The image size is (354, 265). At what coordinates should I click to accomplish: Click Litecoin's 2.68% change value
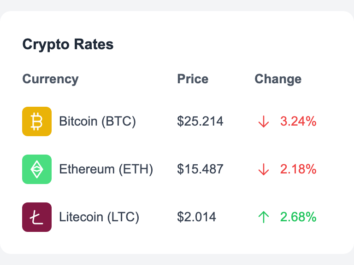pyautogui.click(x=298, y=217)
